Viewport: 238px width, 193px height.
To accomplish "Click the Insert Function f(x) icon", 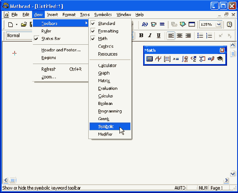I will (x=144, y=24).
